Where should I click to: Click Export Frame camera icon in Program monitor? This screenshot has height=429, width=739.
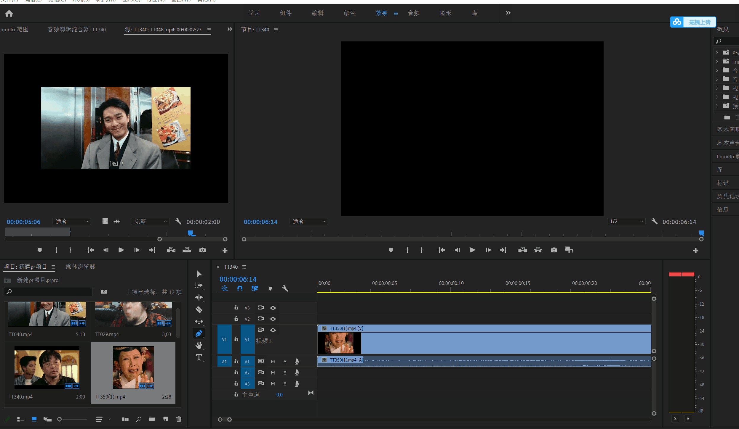click(x=554, y=250)
